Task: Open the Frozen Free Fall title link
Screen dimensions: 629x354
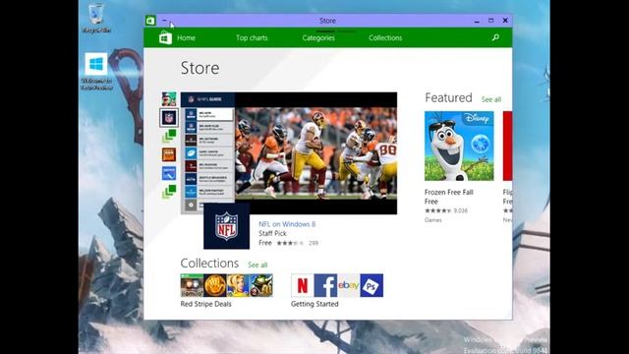Action: (x=448, y=193)
